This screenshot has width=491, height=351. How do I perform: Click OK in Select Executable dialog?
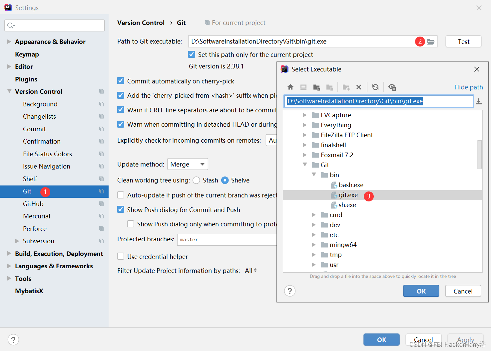click(x=421, y=291)
